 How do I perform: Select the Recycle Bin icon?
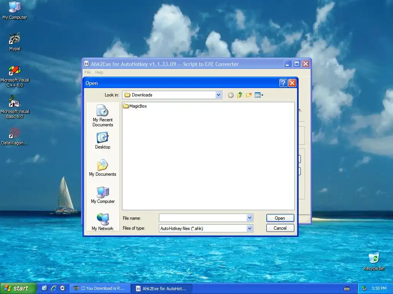tap(374, 261)
